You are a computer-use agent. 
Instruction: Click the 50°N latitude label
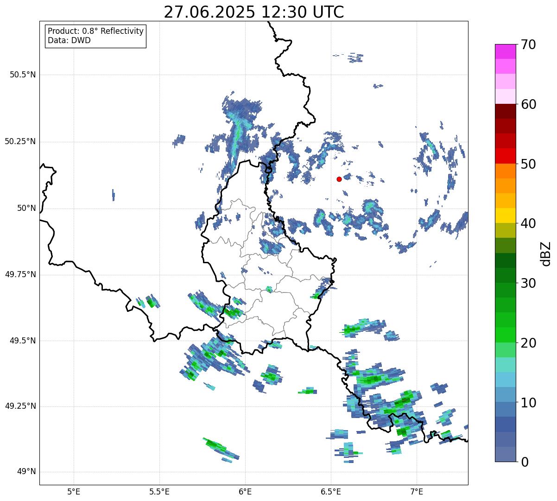[26, 208]
